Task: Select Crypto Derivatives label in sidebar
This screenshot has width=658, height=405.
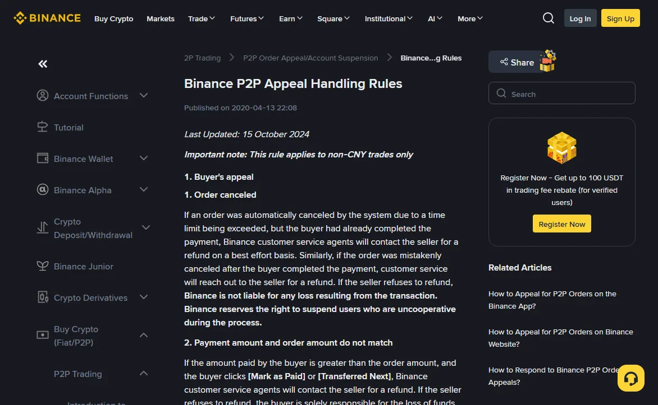Action: [90, 298]
